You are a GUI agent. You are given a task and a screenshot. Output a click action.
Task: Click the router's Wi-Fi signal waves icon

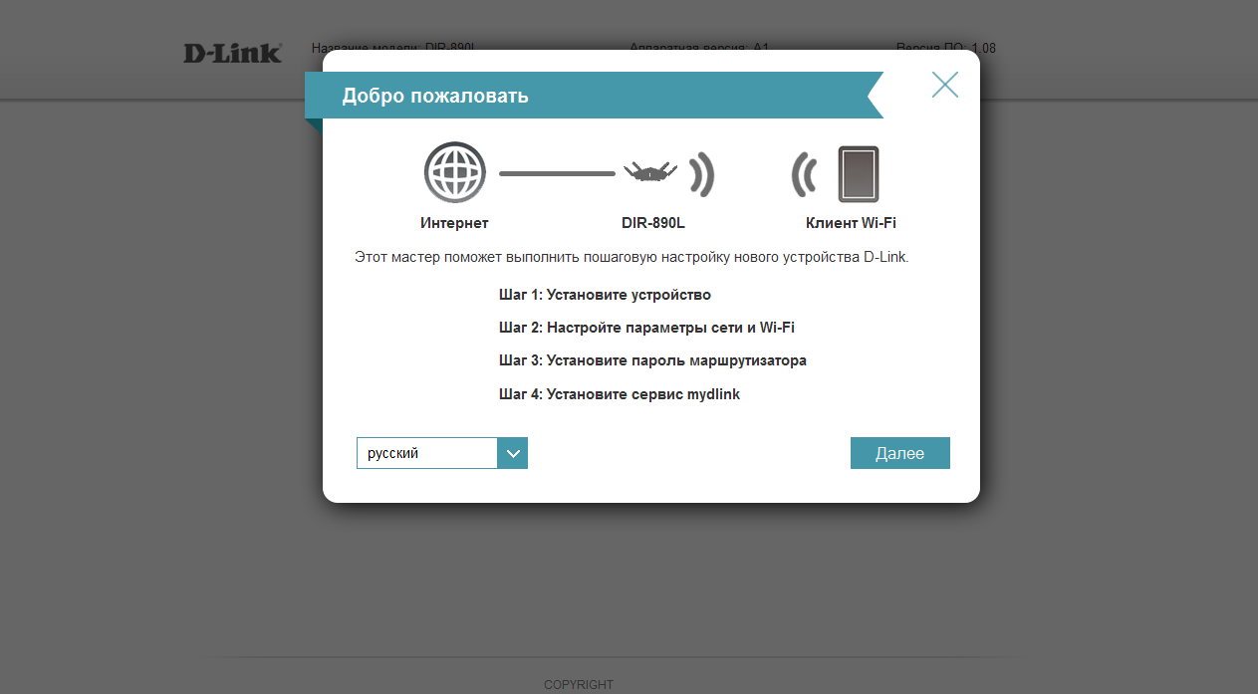tap(703, 174)
